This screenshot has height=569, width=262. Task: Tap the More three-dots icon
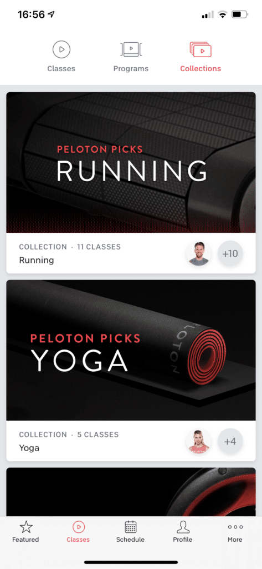[235, 527]
